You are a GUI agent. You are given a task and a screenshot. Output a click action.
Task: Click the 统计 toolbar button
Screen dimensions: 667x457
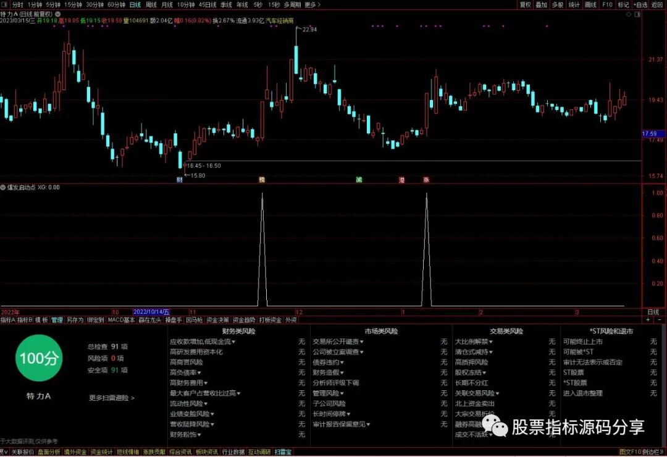[x=574, y=5]
